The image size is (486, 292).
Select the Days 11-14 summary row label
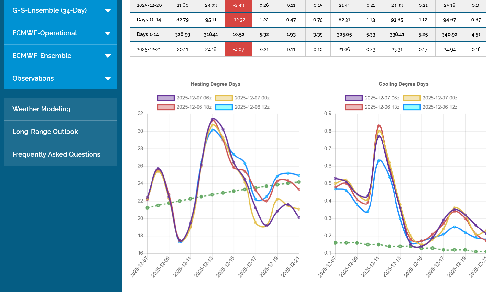coord(149,20)
